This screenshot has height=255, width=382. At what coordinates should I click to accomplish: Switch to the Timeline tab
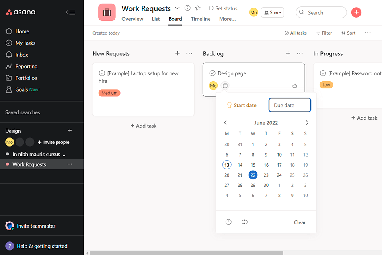point(201,19)
